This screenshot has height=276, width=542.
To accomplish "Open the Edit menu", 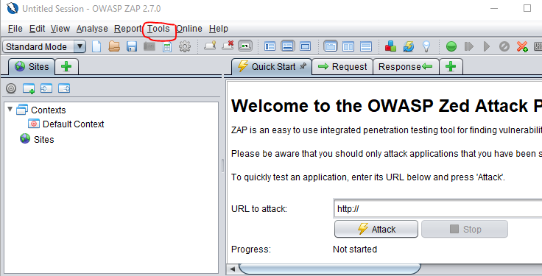I will coord(37,29).
